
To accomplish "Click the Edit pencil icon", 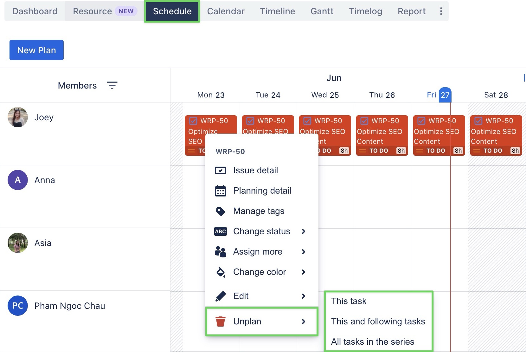I will coord(221,296).
